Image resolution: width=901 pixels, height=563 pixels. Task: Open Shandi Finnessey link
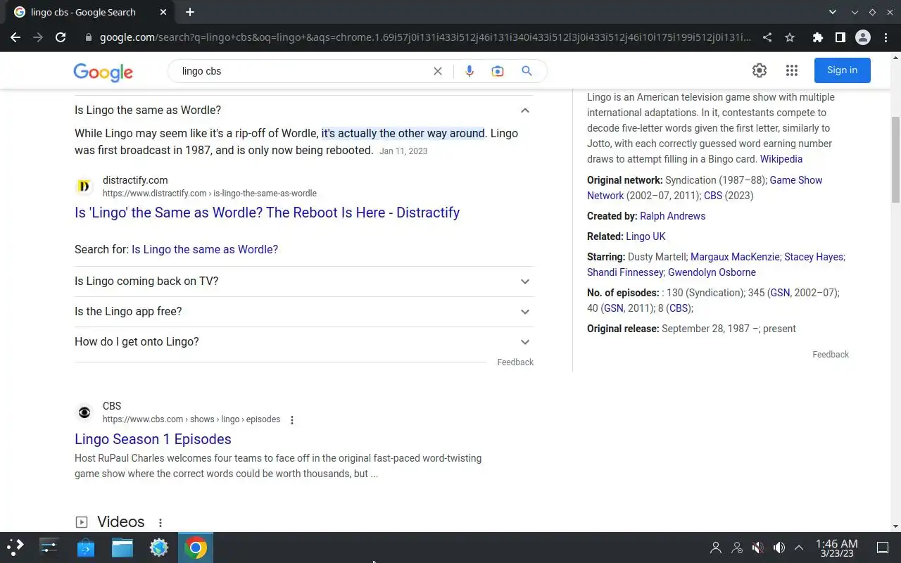point(625,272)
